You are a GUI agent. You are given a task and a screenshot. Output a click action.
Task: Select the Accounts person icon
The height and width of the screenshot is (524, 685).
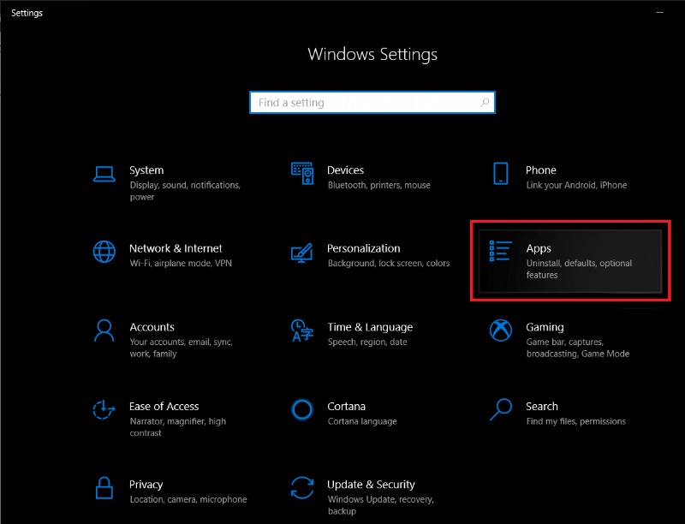pyautogui.click(x=104, y=330)
